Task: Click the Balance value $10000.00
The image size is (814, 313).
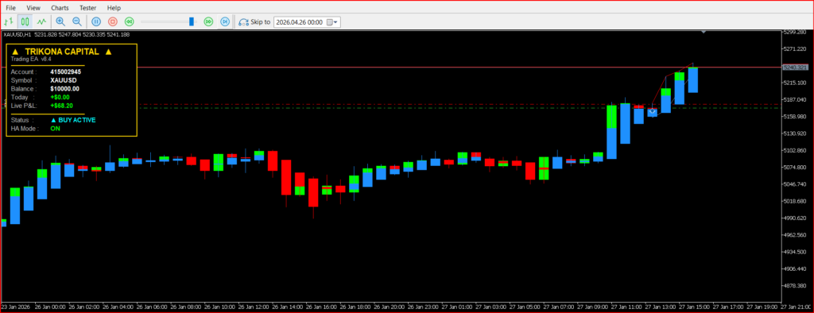Action: pos(65,89)
